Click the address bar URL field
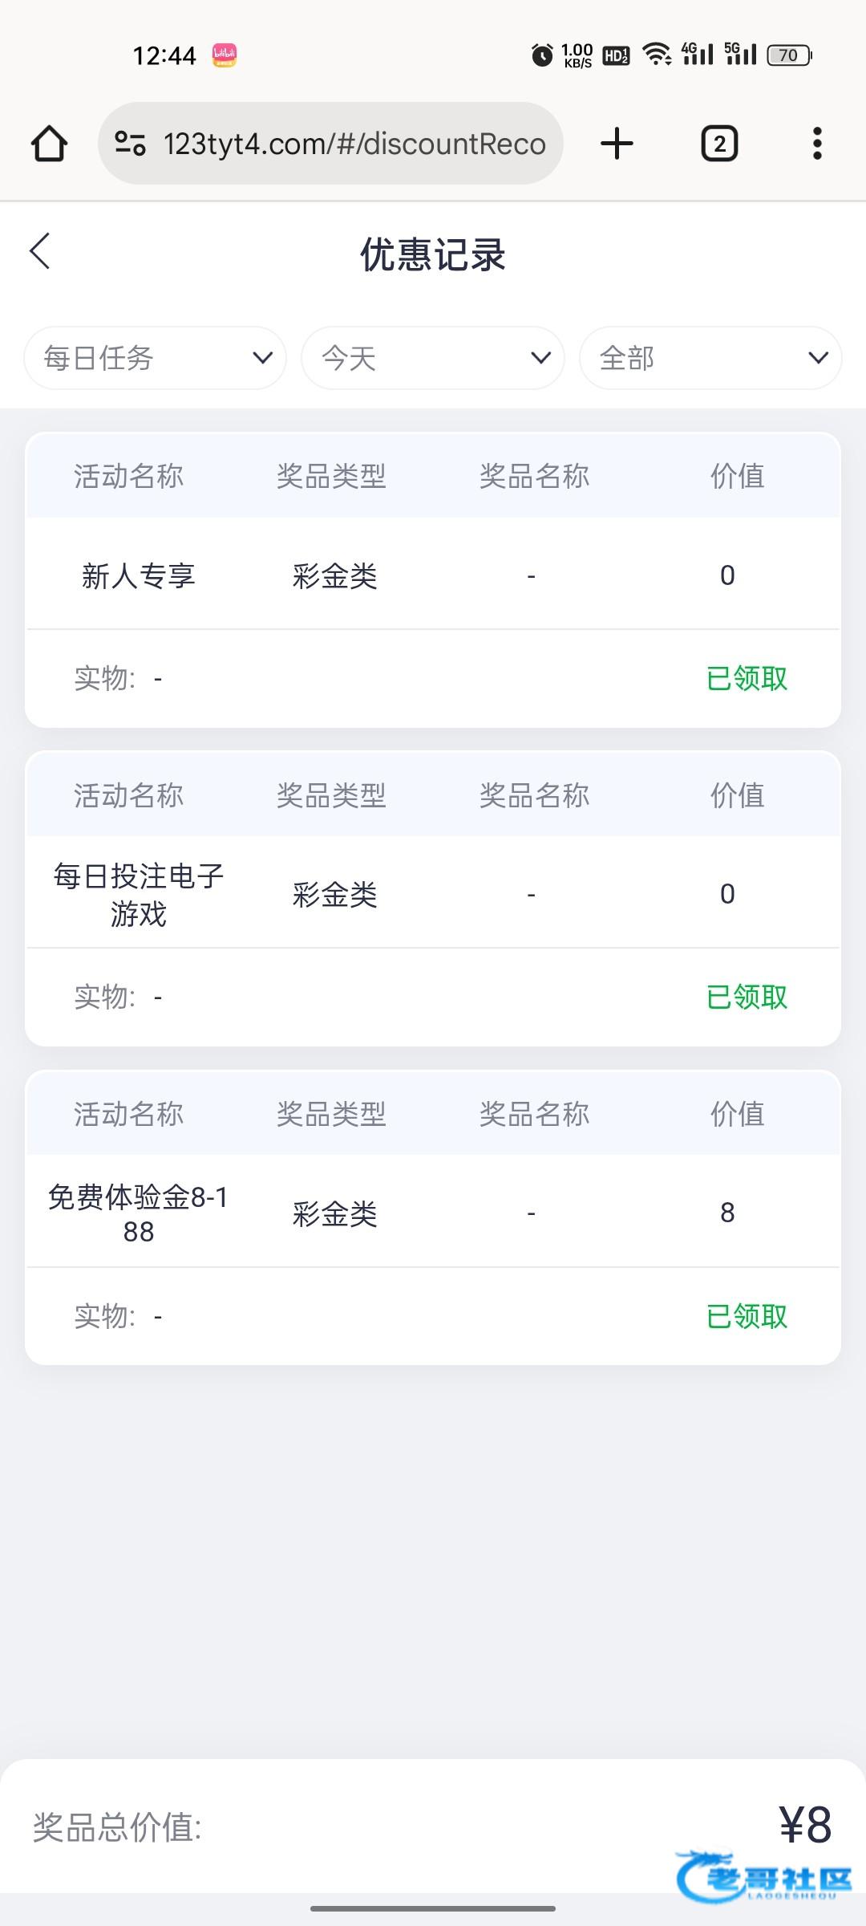The height and width of the screenshot is (1926, 866). point(354,144)
